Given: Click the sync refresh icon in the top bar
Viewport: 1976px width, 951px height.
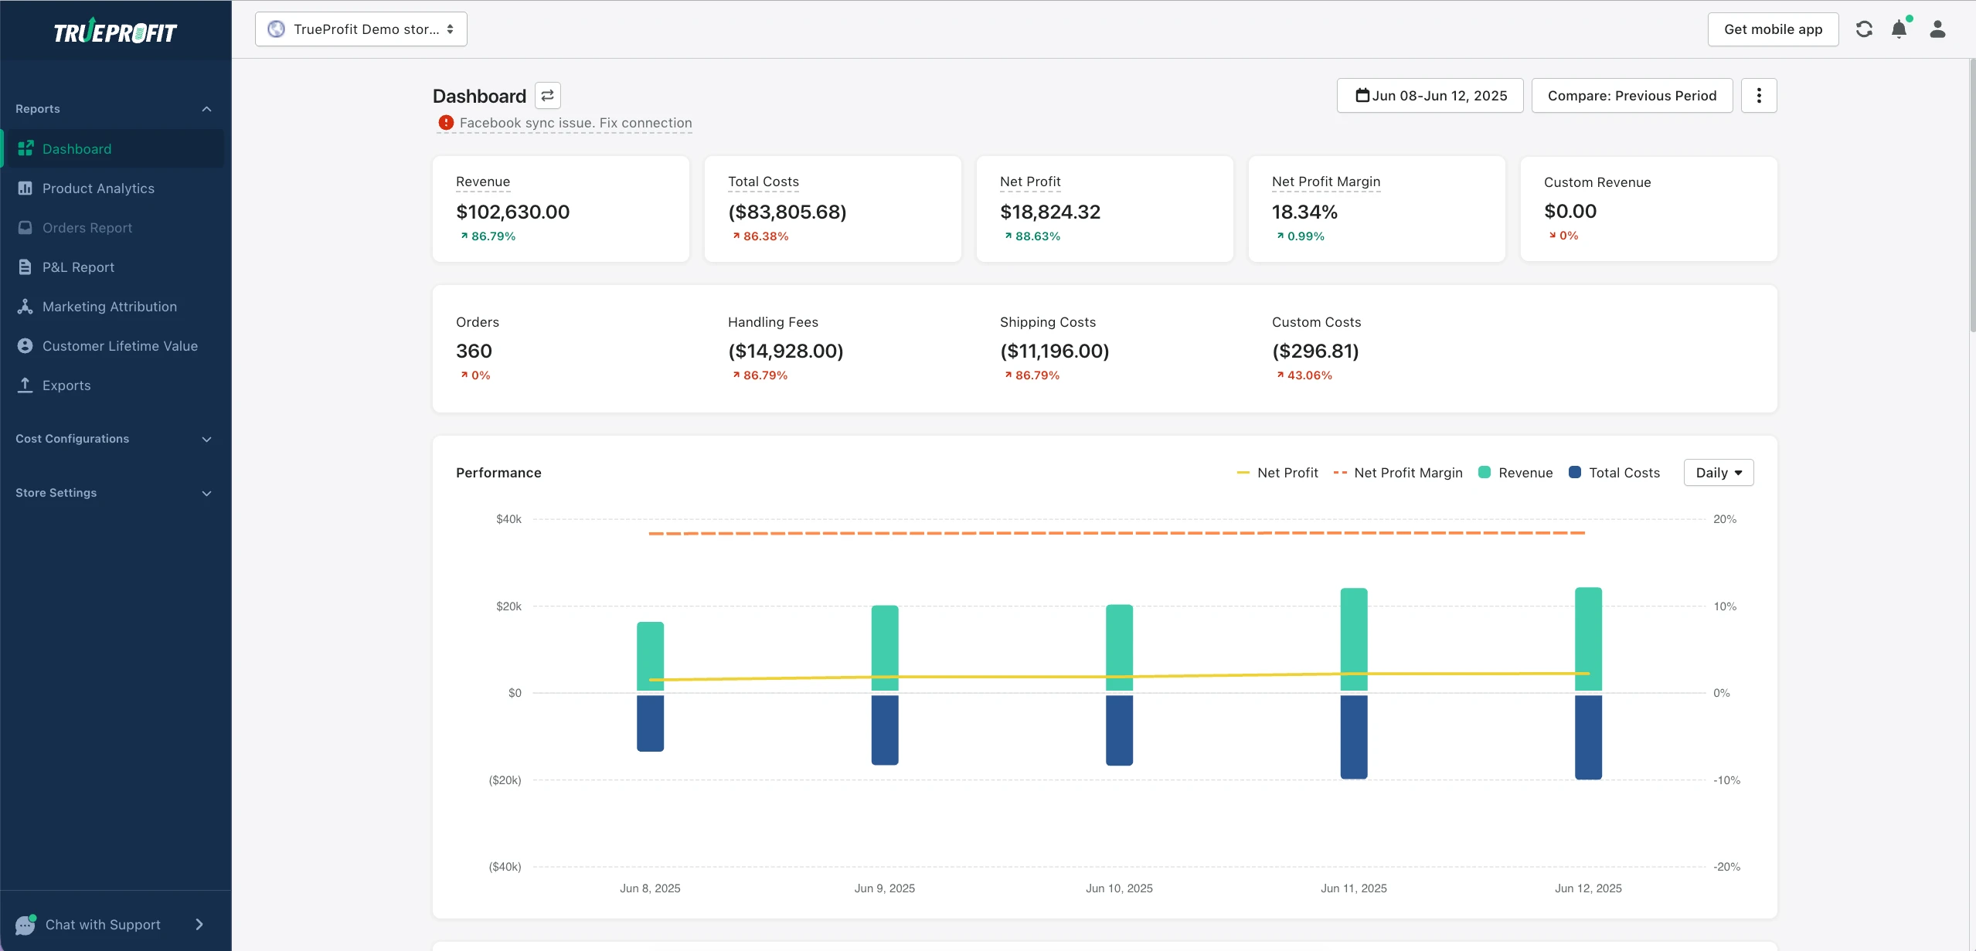Looking at the screenshot, I should pyautogui.click(x=1864, y=29).
